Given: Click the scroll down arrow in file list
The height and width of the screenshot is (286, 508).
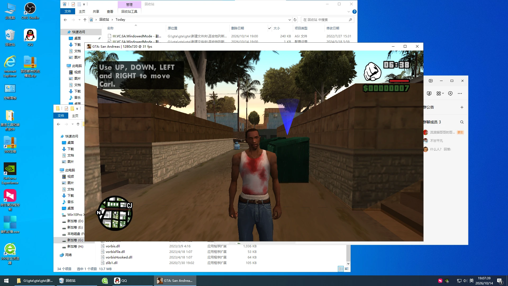Looking at the screenshot, I should point(348,263).
